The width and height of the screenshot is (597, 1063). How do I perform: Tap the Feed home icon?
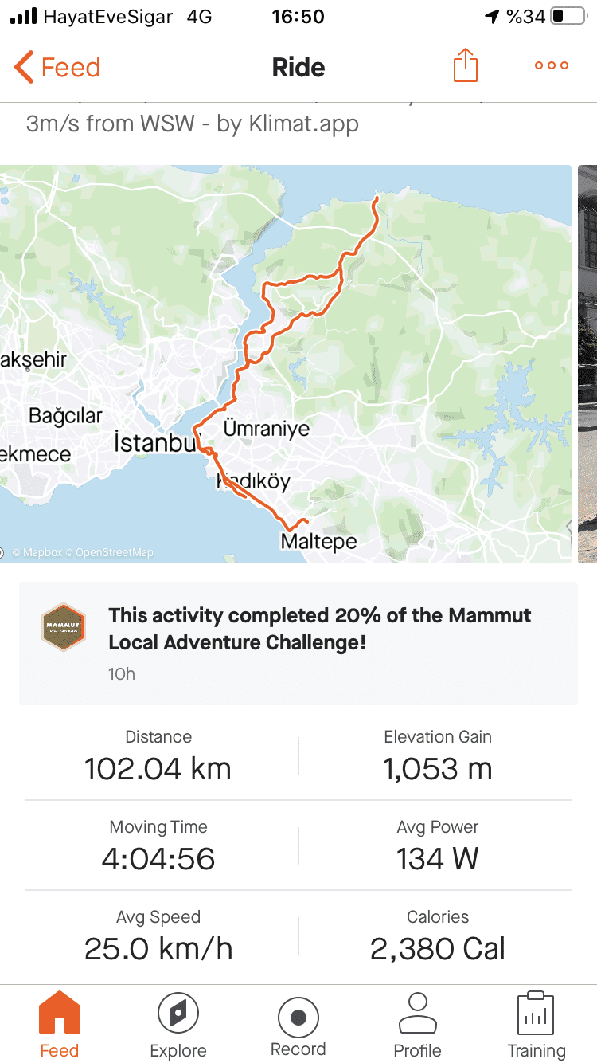60,1014
